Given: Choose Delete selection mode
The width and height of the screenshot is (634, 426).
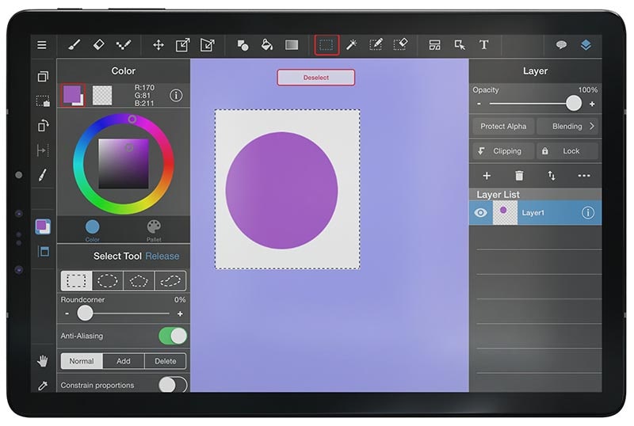Looking at the screenshot, I should point(166,361).
